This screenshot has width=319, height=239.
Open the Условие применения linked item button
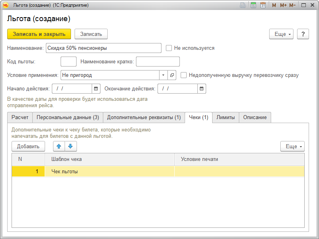point(172,75)
